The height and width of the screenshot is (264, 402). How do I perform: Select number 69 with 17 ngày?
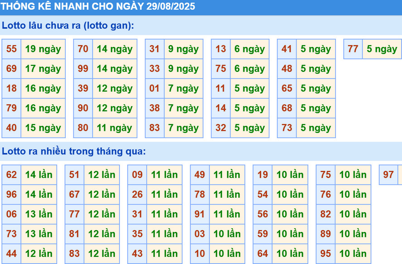(12, 69)
